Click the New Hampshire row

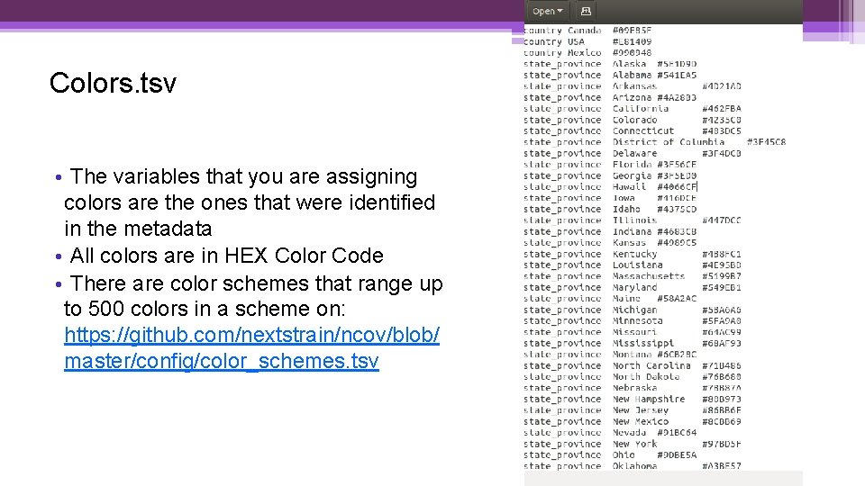click(633, 399)
